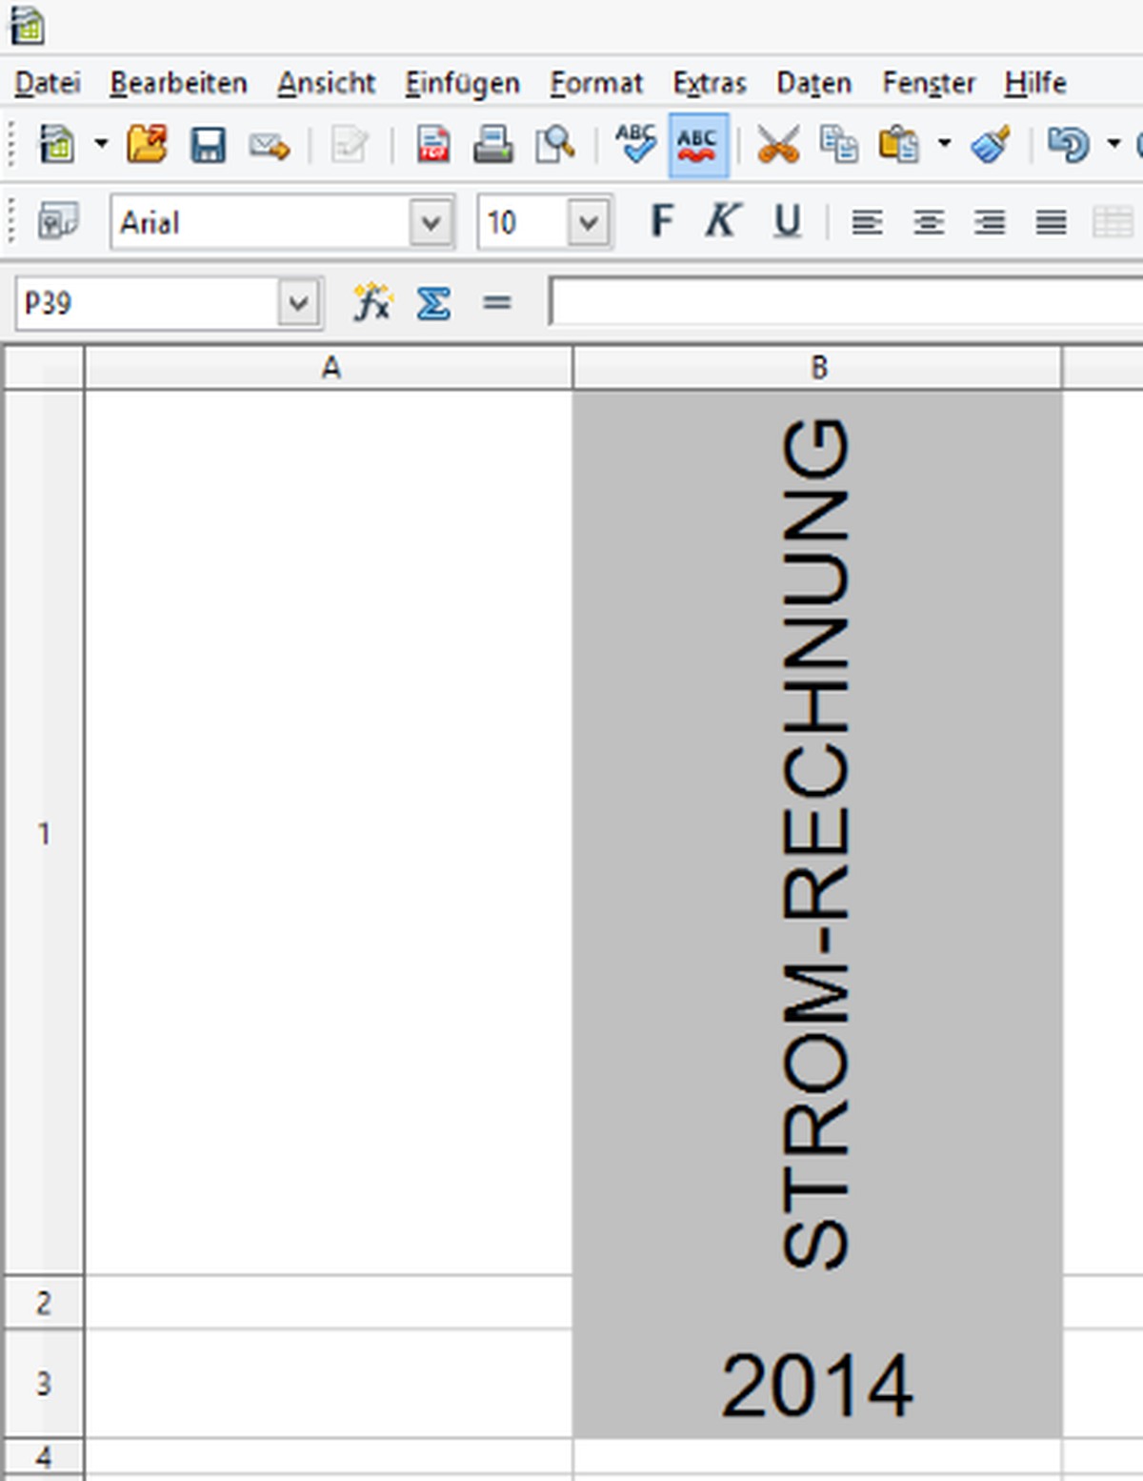Expand the font size dropdown
This screenshot has height=1481, width=1143.
coord(589,223)
